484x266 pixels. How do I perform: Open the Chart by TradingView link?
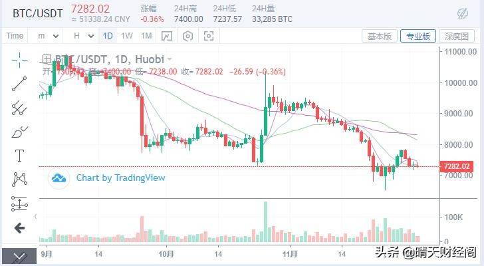click(120, 178)
